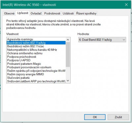Viewport: 132px width, 123px height.
Task: Open the Řízení spotřeby tab
Action: pos(86,14)
